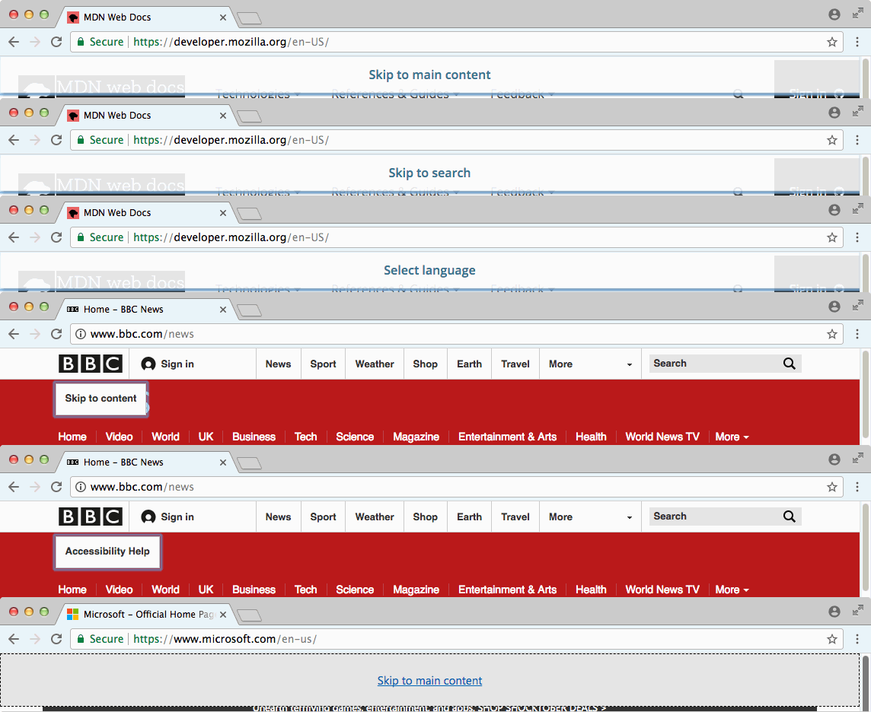Click forward arrow in BBC "Skip to content" window
Screen dimensions: 871x712
35,334
